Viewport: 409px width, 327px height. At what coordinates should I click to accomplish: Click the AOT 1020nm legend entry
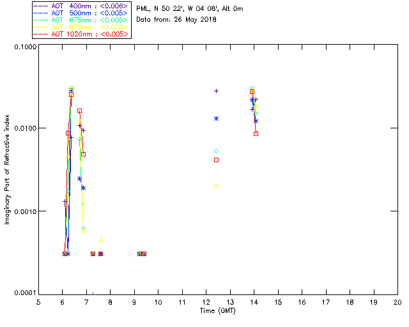81,34
